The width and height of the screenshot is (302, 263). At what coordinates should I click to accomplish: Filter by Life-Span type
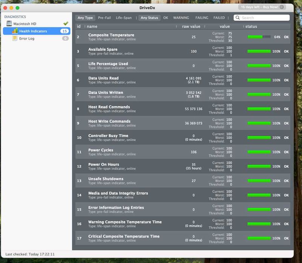(124, 18)
